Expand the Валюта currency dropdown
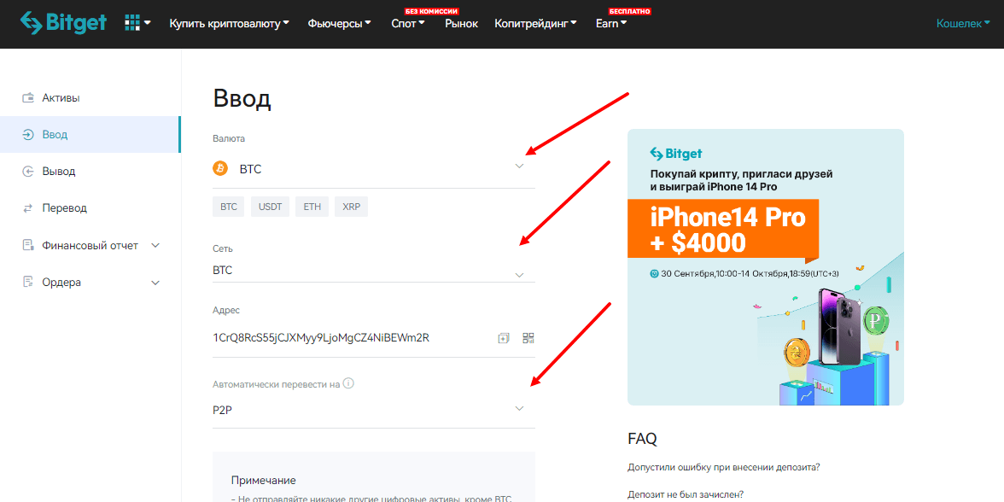Image resolution: width=1004 pixels, height=502 pixels. click(519, 166)
